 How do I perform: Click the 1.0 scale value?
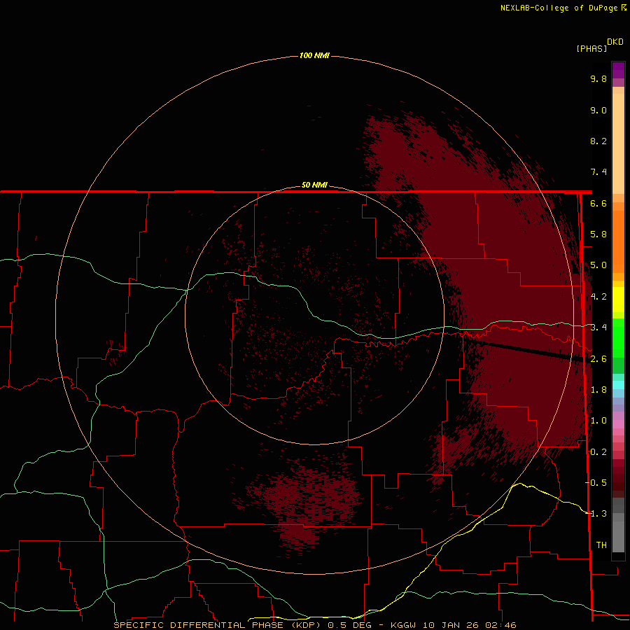[x=598, y=421]
